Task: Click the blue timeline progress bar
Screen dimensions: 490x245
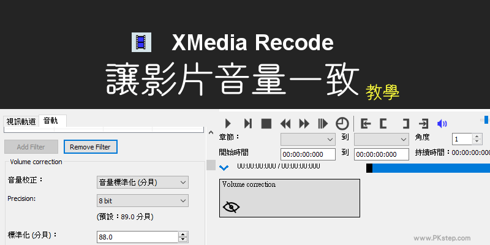Action: click(431, 168)
